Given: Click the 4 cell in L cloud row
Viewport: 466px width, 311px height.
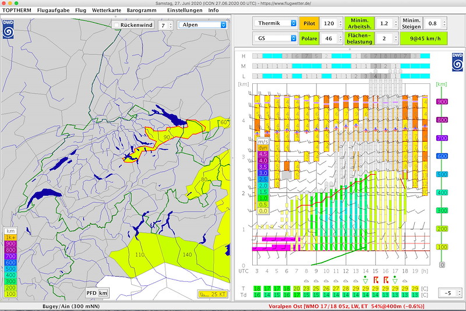Looking at the screenshot, I should [x=376, y=76].
